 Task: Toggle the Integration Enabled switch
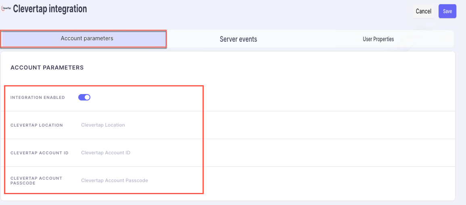[x=84, y=97]
